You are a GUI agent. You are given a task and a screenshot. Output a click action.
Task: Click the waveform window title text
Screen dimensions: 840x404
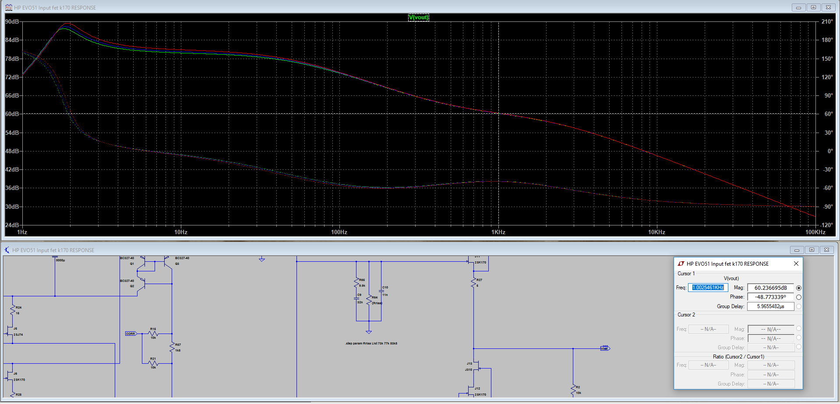pos(55,7)
